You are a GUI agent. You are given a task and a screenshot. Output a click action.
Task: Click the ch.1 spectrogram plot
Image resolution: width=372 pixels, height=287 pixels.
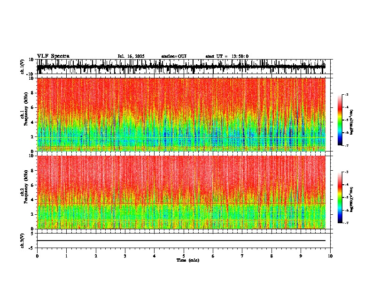(181, 114)
